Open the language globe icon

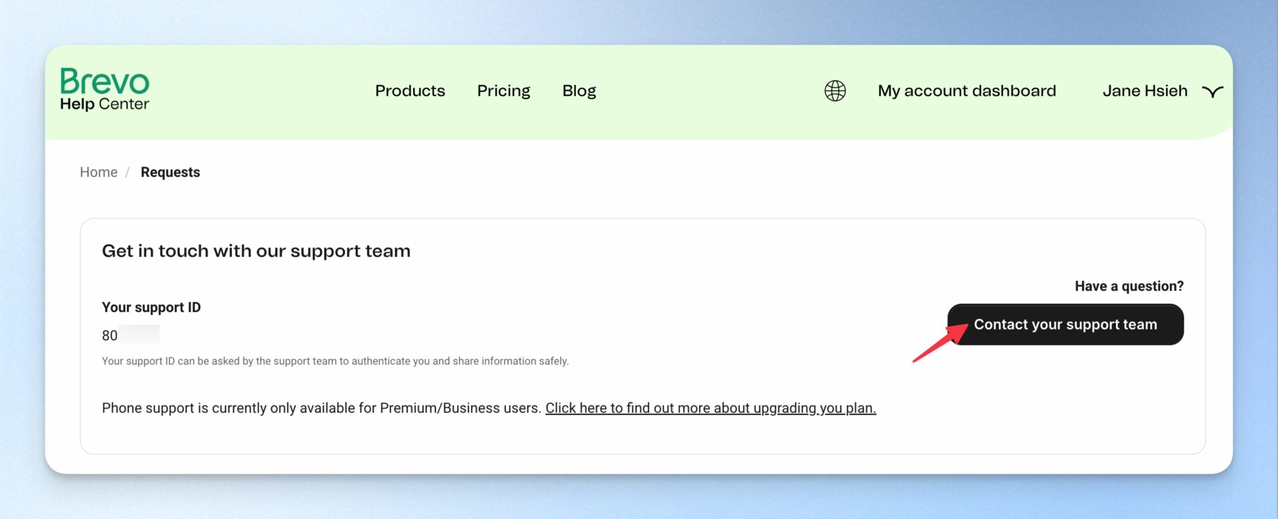(835, 91)
